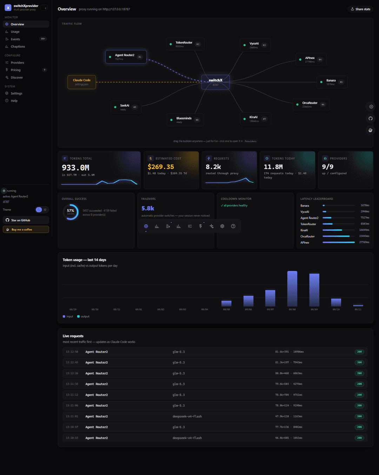The image size is (379, 475).
Task: Click the APInex latency bar in leaderboard
Action: click(x=339, y=242)
